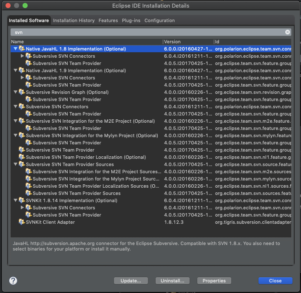This screenshot has height=293, width=301.
Task: Expand Subversive SVN Connectors under JavaHL 1.8
Action: (22, 56)
